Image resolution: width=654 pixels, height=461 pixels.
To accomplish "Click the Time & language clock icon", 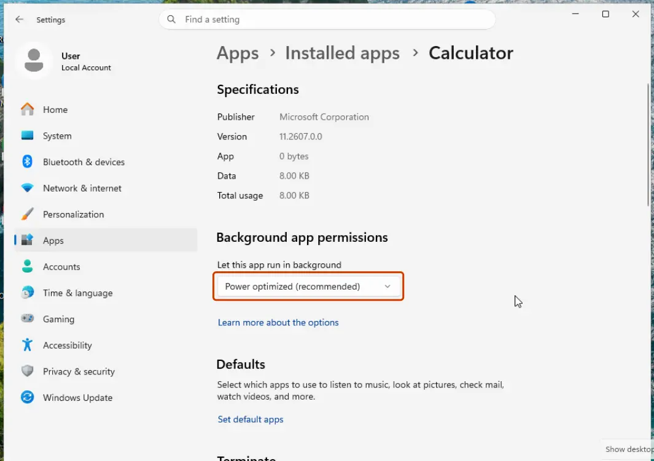I will tap(28, 293).
